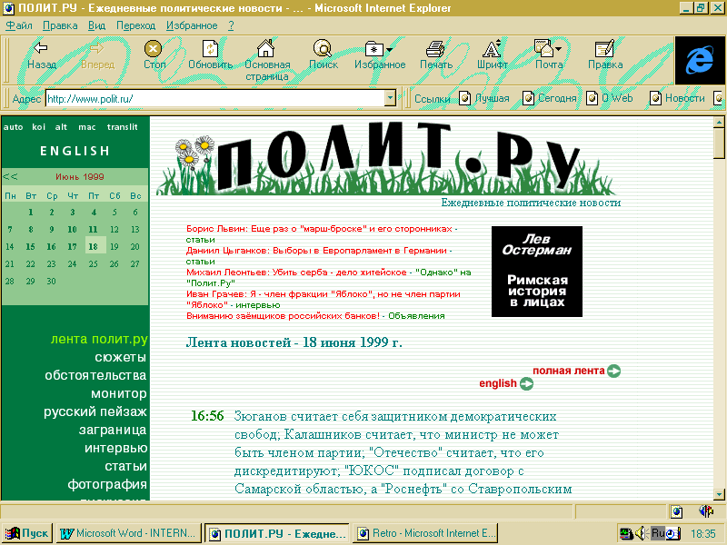727x545 pixels.
Task: Open the Файл menu
Action: pos(19,25)
